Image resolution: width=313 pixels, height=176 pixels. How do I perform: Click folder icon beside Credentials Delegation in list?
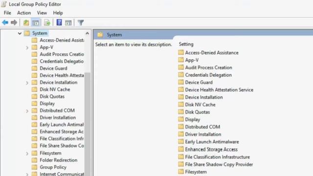click(181, 75)
